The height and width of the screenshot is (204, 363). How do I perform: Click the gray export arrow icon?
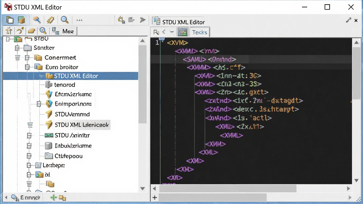[x=132, y=20]
